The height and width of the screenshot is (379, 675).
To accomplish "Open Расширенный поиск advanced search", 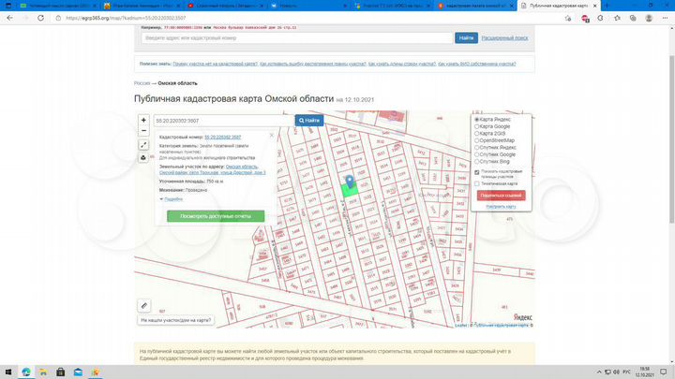I will (504, 37).
